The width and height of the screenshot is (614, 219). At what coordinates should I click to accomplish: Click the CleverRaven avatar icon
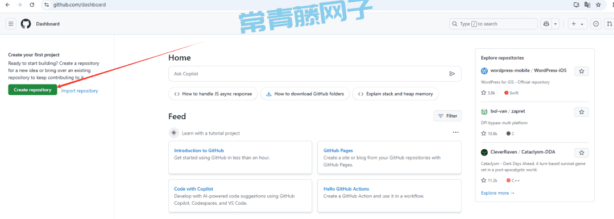[x=484, y=153]
